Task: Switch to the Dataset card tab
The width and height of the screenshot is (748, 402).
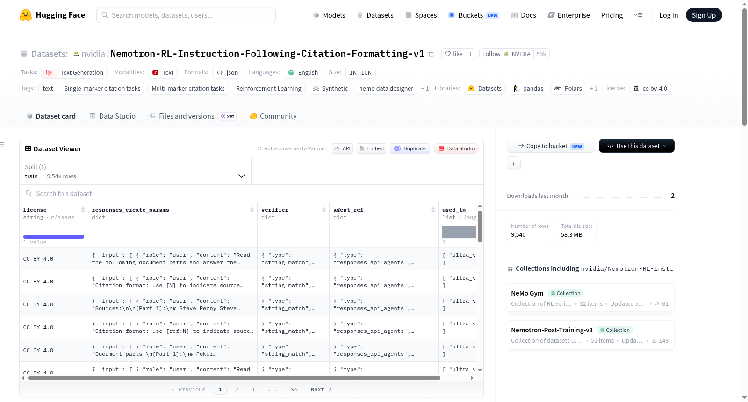Action: pos(51,116)
